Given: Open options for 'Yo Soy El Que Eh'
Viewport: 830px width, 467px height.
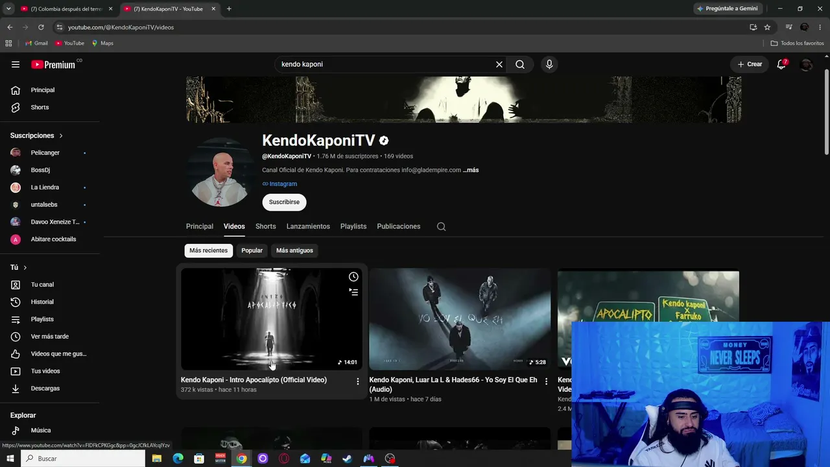Looking at the screenshot, I should coord(546,381).
